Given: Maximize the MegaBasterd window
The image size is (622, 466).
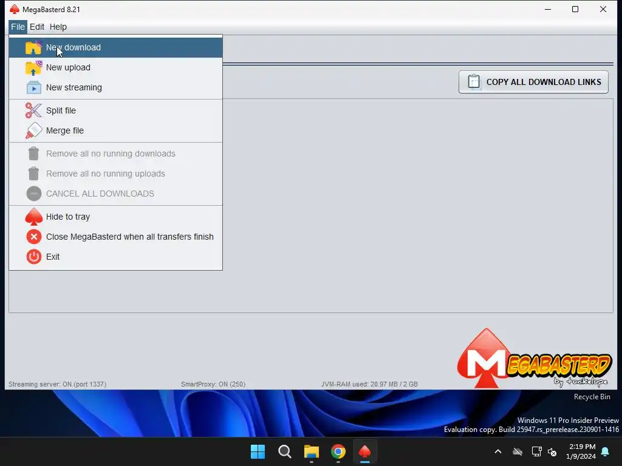Looking at the screenshot, I should [575, 9].
